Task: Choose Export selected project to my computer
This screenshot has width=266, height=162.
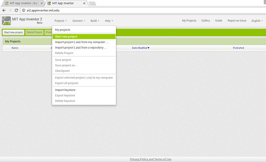Action: [x=84, y=78]
